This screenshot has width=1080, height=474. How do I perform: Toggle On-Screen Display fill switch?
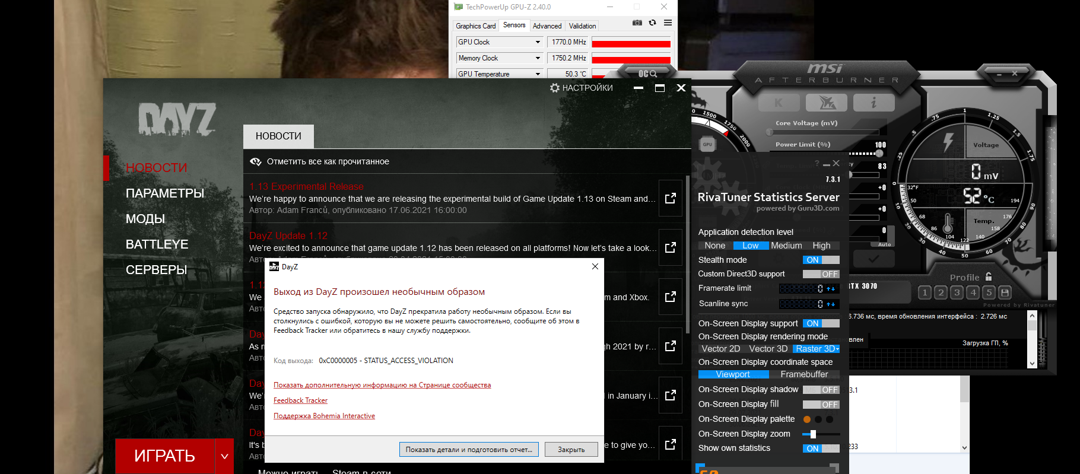821,405
